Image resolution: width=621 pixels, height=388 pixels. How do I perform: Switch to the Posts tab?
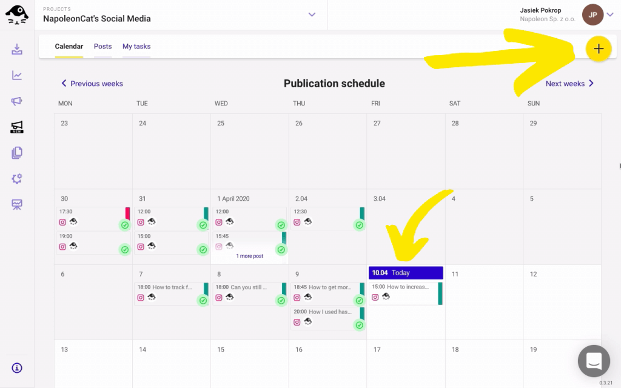click(x=102, y=46)
